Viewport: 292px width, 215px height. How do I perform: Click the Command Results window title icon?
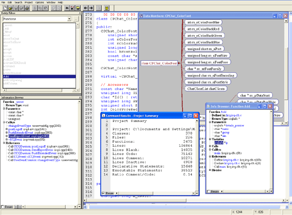pyautogui.click(x=104, y=115)
